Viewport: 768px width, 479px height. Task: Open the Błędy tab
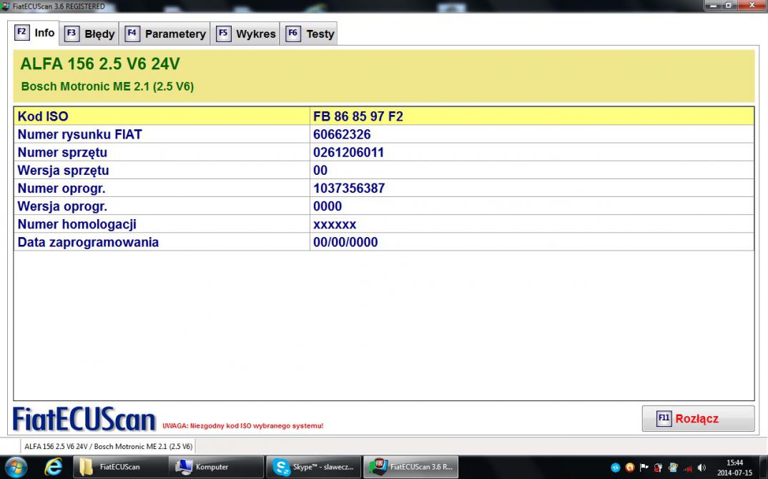[x=89, y=34]
